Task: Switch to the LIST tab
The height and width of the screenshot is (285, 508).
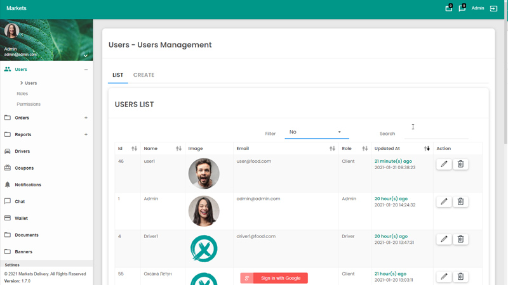Action: [118, 75]
